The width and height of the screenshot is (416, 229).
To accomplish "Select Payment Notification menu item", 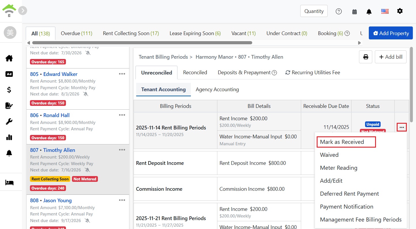I will [x=347, y=207].
